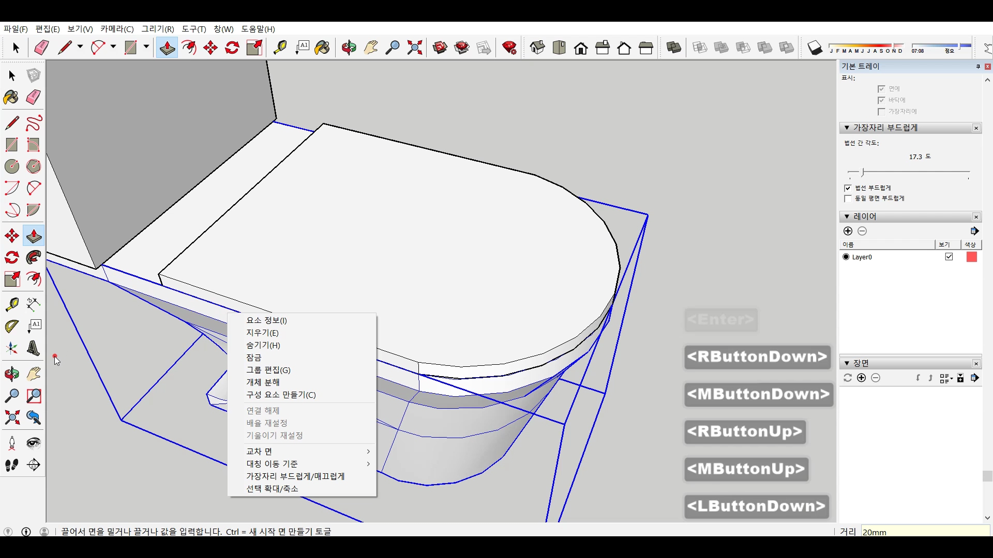Screen dimensions: 993x558
Task: Pick the Walk tool footprints icon
Action: (x=11, y=465)
